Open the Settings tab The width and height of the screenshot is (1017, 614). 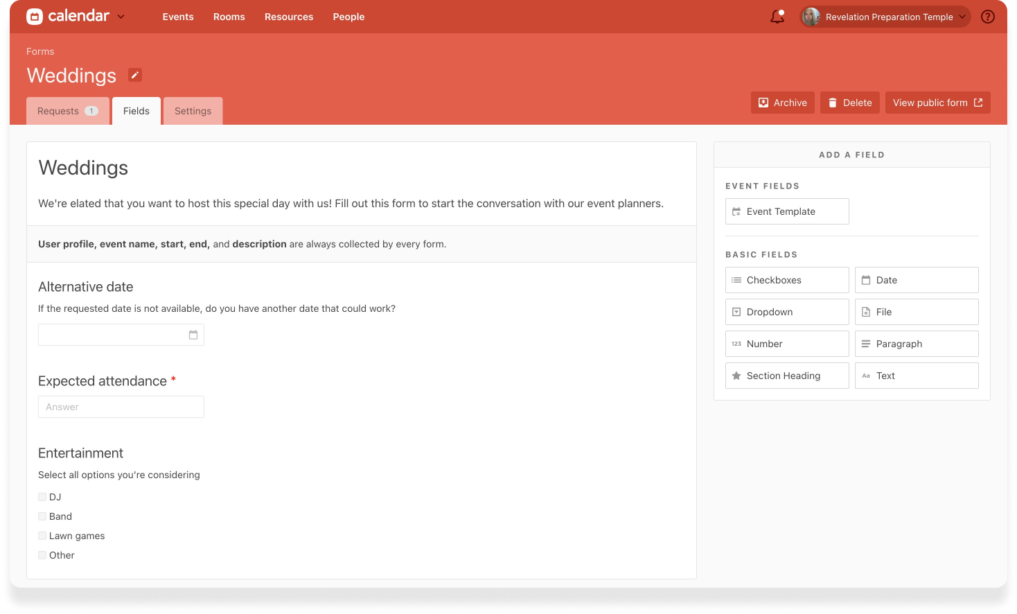click(193, 111)
